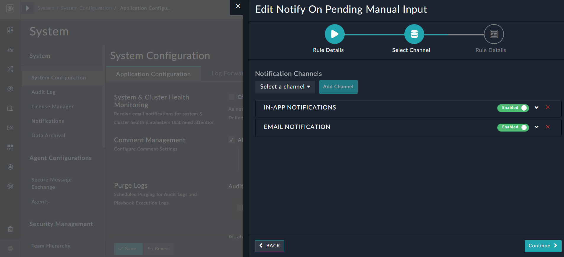
Task: Click the Add Channel button
Action: (x=338, y=87)
